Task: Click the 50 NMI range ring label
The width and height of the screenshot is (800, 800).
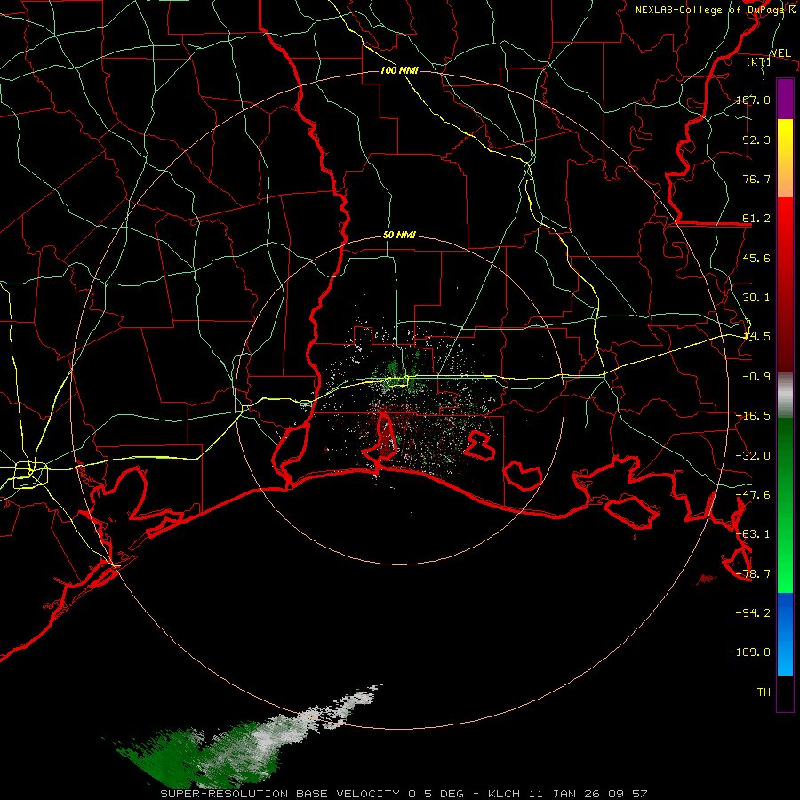Action: point(399,236)
